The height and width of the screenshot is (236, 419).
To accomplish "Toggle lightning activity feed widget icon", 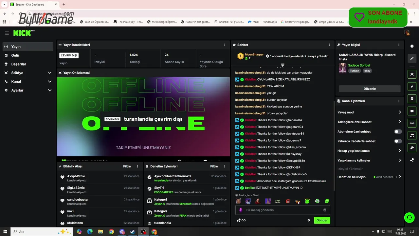I will [x=412, y=87].
